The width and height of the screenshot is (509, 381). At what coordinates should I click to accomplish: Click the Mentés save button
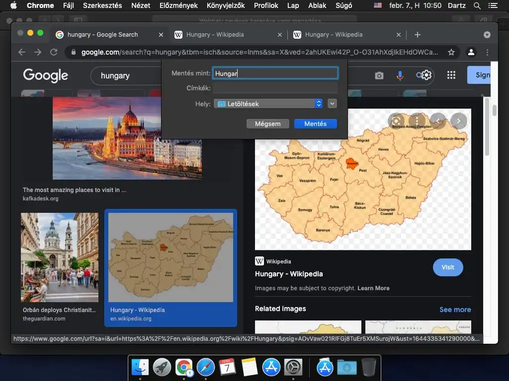316,124
